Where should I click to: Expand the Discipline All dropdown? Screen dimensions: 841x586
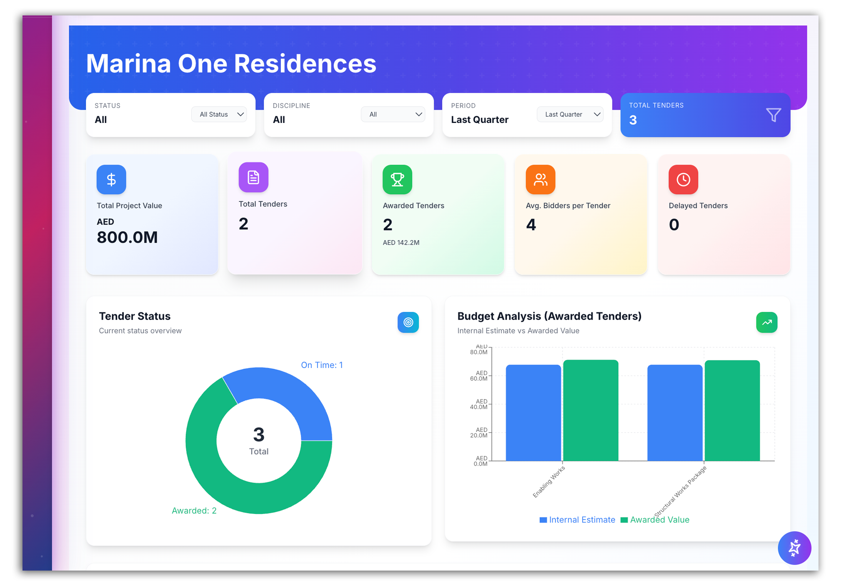pos(393,114)
